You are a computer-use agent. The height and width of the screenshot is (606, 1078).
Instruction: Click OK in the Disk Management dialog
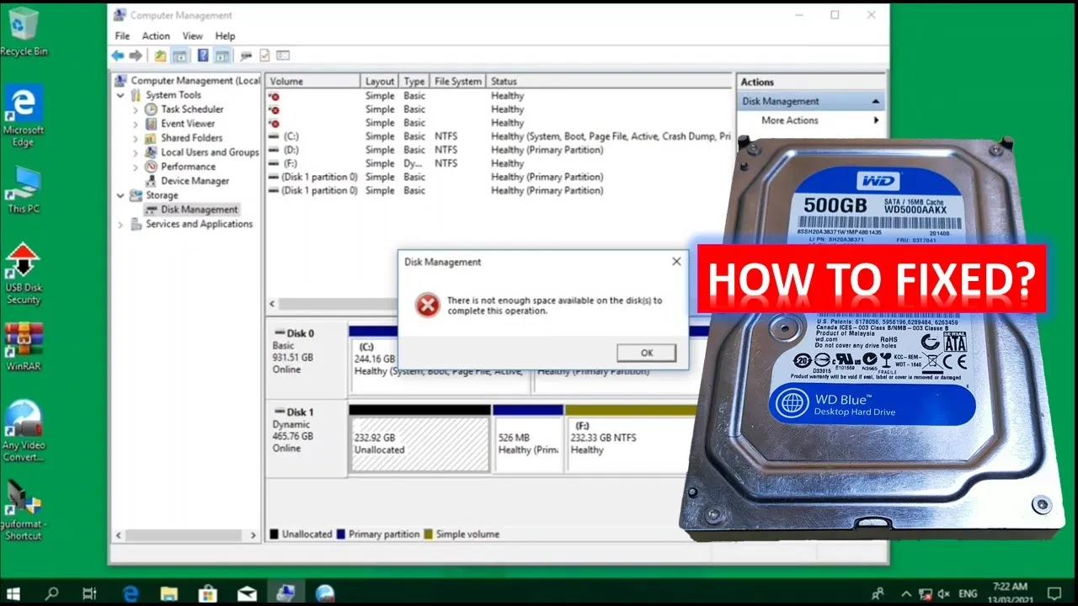646,353
